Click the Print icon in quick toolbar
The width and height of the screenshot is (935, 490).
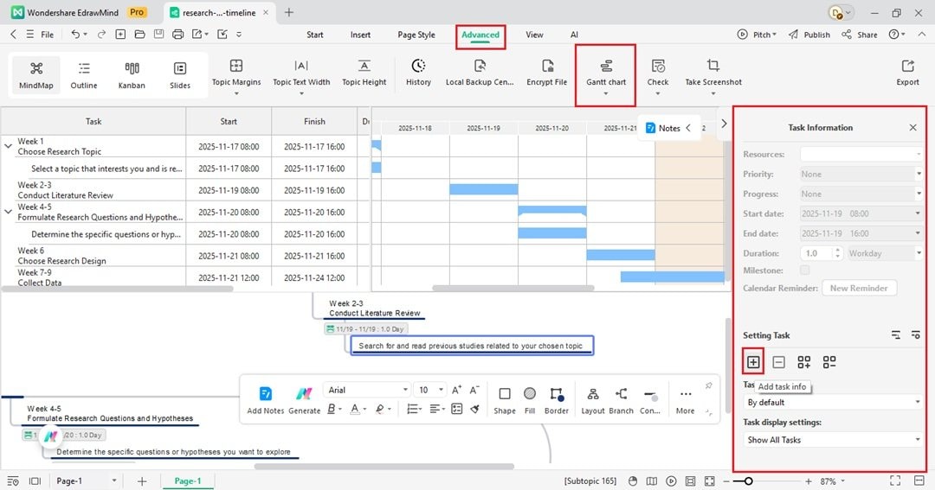pos(177,35)
